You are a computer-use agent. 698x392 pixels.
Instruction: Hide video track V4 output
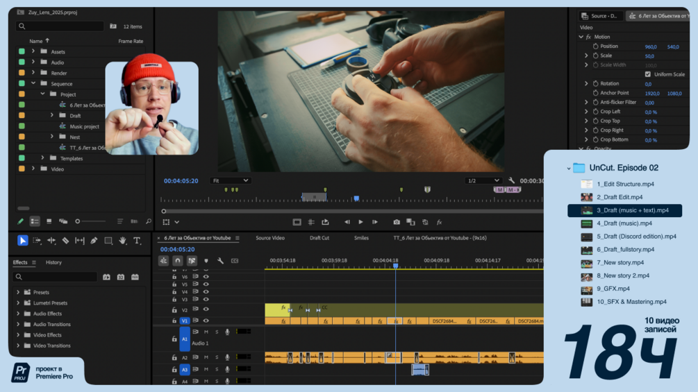coord(206,291)
